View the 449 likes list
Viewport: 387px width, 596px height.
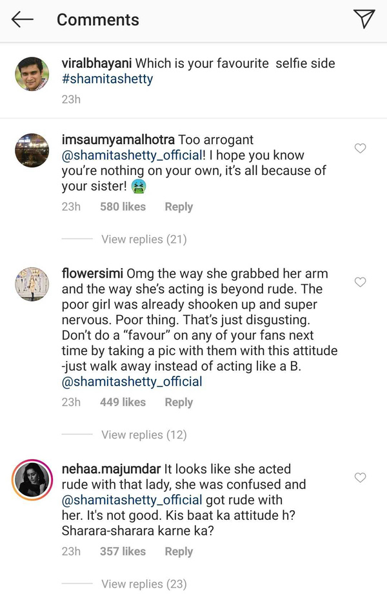(x=123, y=402)
